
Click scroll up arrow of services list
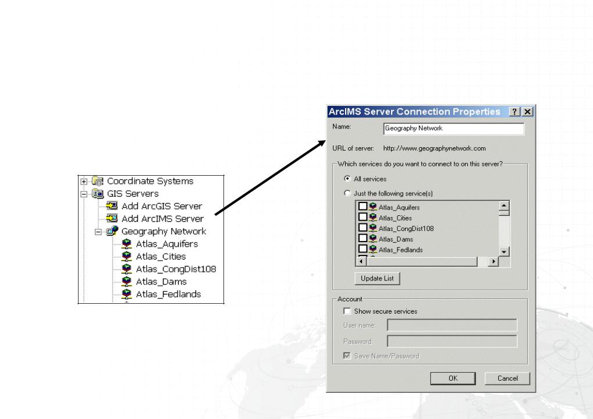(x=504, y=206)
